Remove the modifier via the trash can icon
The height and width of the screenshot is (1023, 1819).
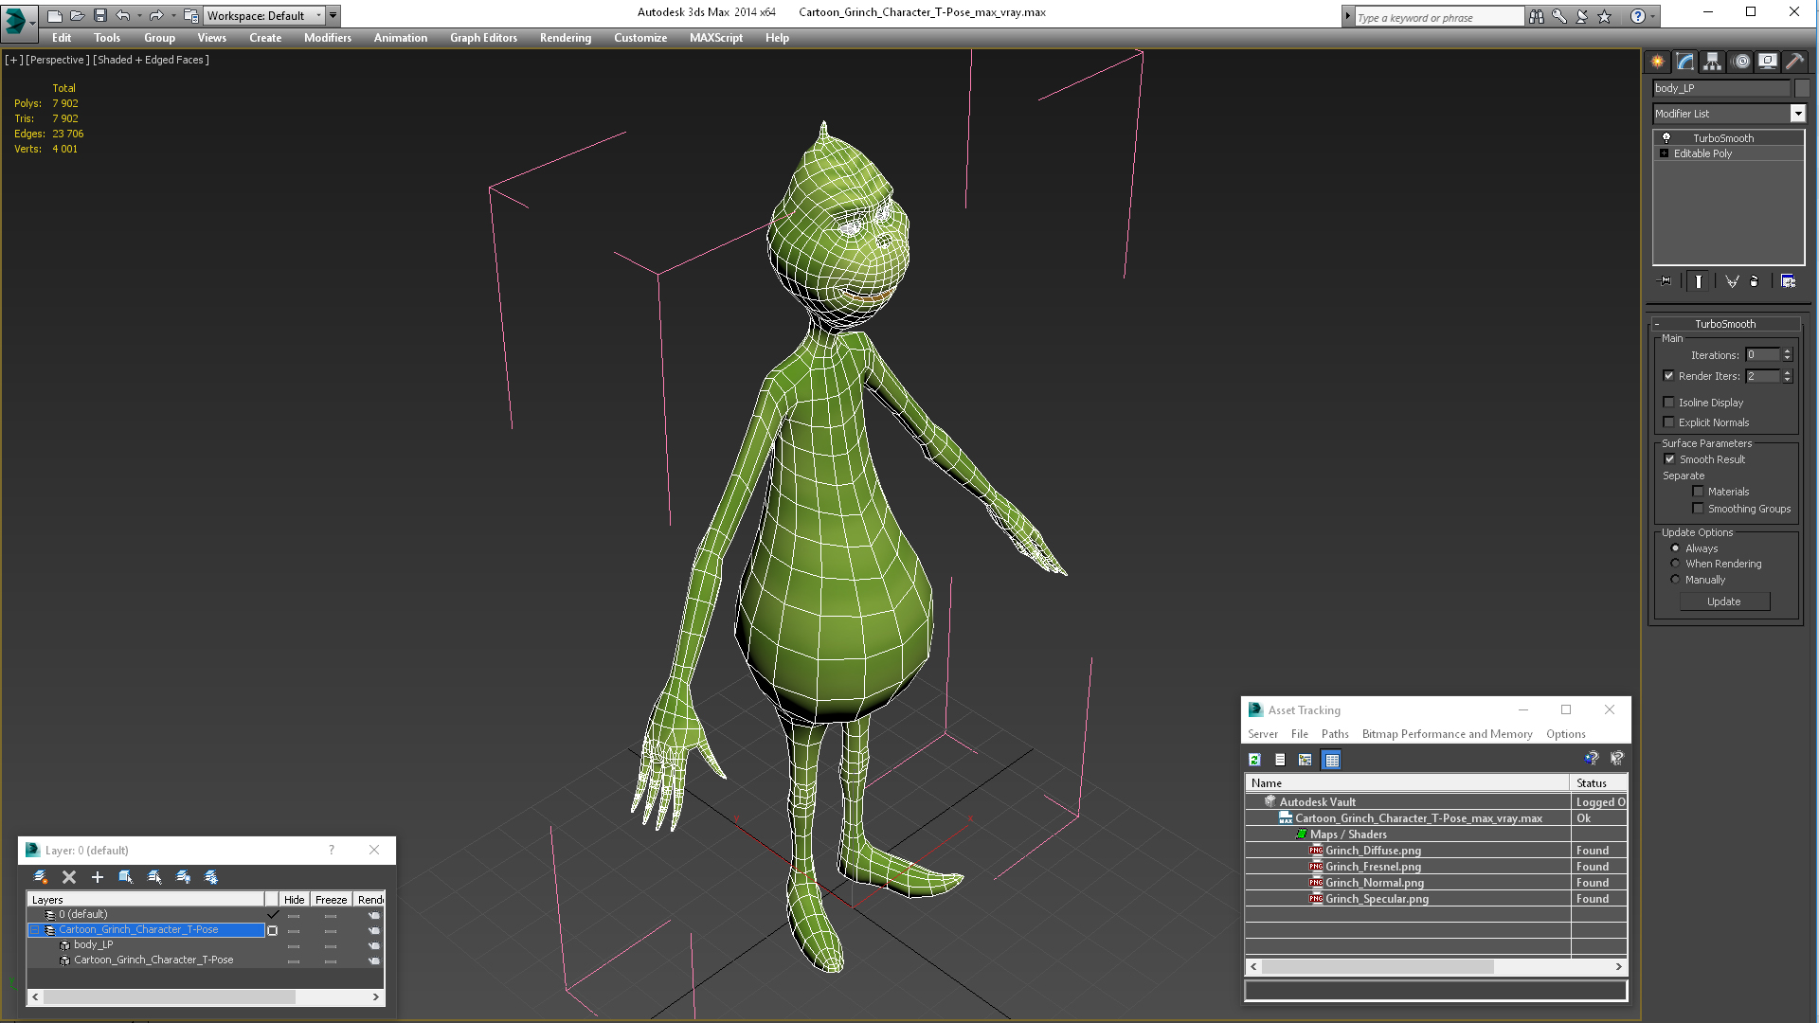click(1754, 281)
